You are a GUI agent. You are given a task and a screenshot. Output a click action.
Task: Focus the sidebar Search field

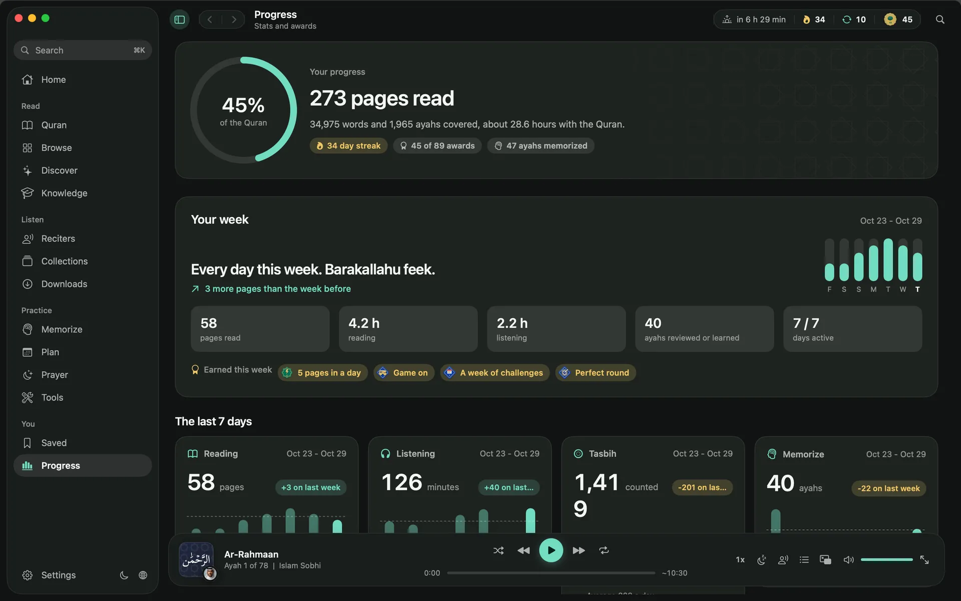83,50
